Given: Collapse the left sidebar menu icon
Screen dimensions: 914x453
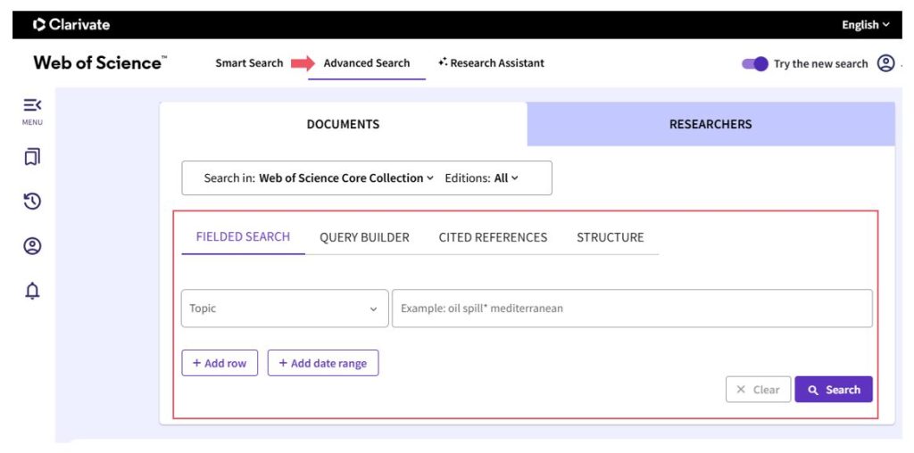Looking at the screenshot, I should (x=32, y=106).
